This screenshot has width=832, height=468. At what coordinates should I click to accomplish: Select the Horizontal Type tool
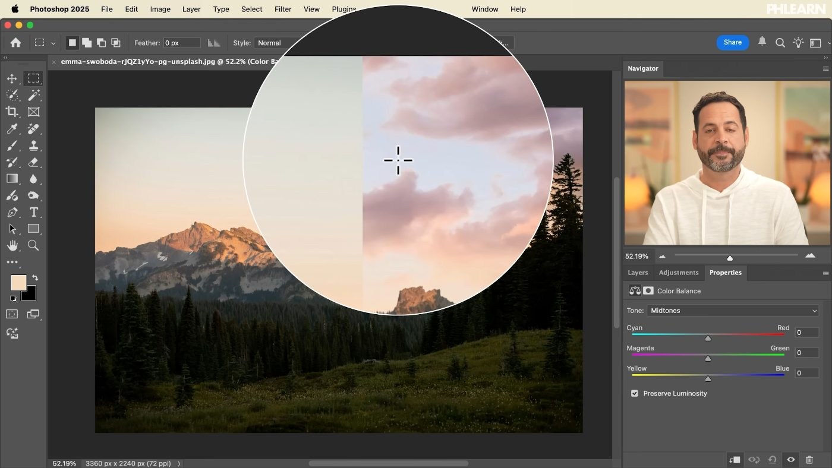pos(33,212)
